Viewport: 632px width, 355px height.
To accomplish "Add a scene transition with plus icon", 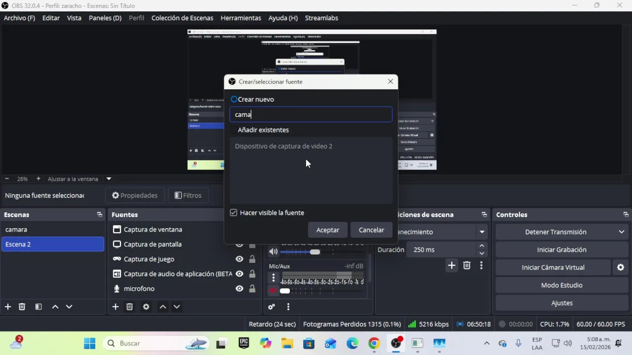I will 451,266.
